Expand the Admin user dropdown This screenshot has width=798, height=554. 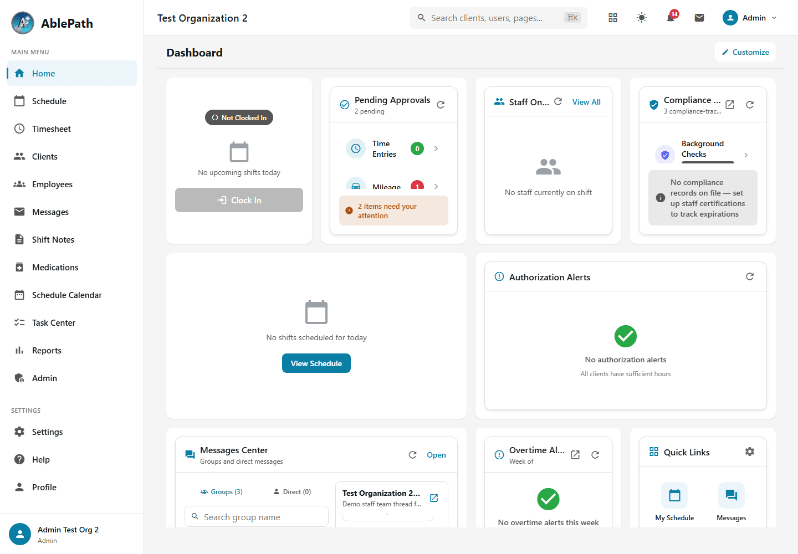[750, 18]
